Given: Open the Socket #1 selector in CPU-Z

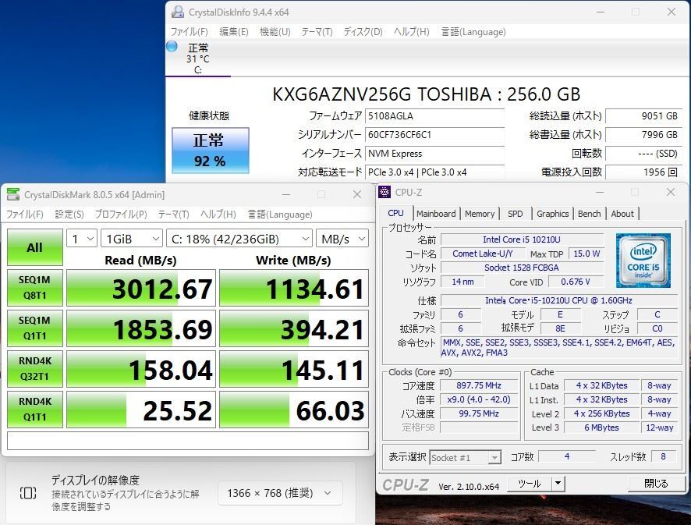Looking at the screenshot, I should (464, 457).
